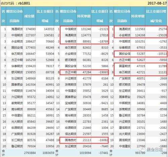Select the short total 993789

pos(140,153)
